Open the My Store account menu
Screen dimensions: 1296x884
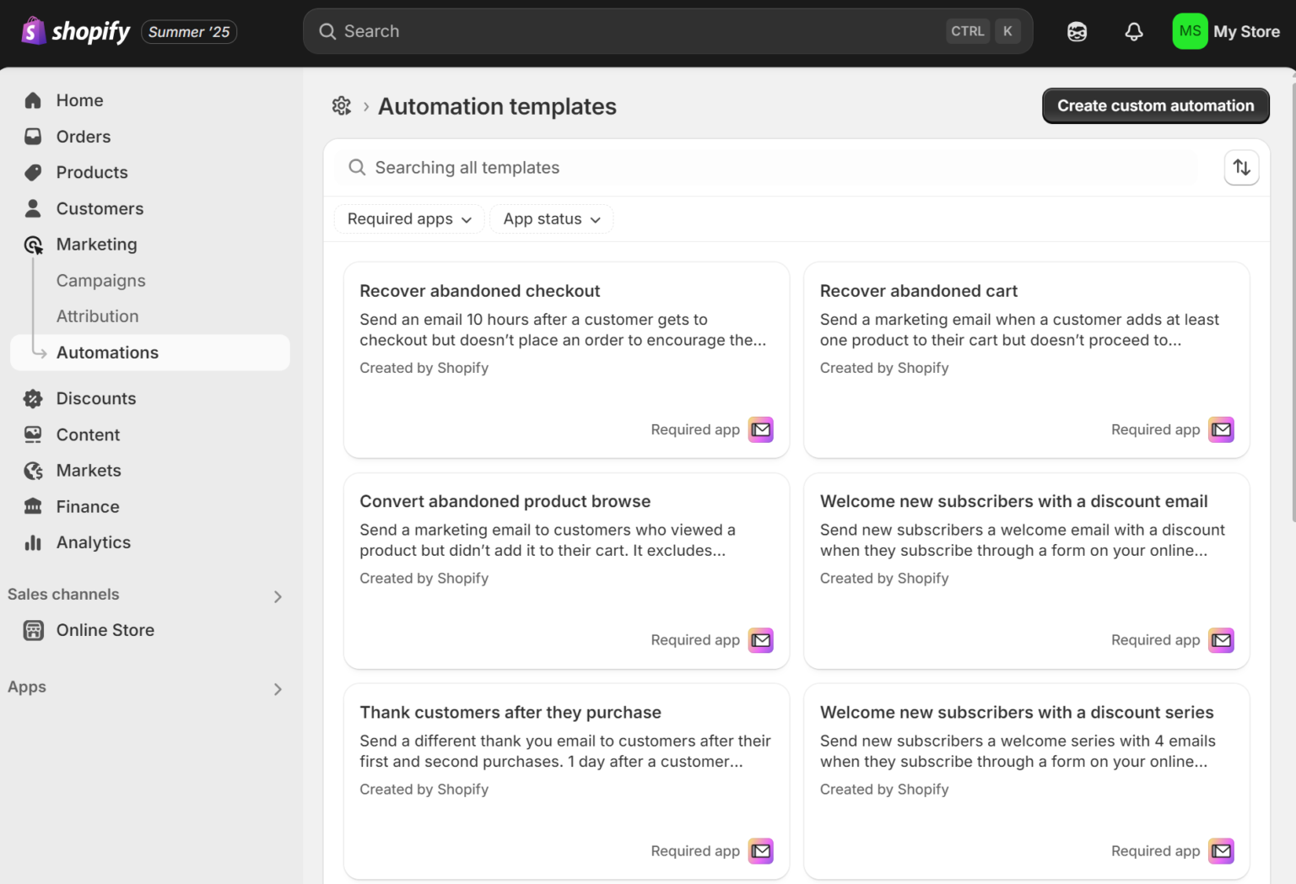point(1227,32)
